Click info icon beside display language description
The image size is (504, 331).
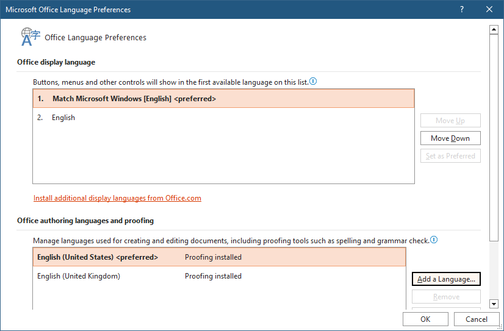tap(313, 81)
